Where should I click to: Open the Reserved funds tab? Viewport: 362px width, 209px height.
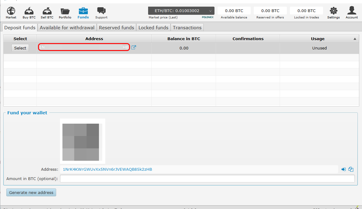(x=116, y=27)
